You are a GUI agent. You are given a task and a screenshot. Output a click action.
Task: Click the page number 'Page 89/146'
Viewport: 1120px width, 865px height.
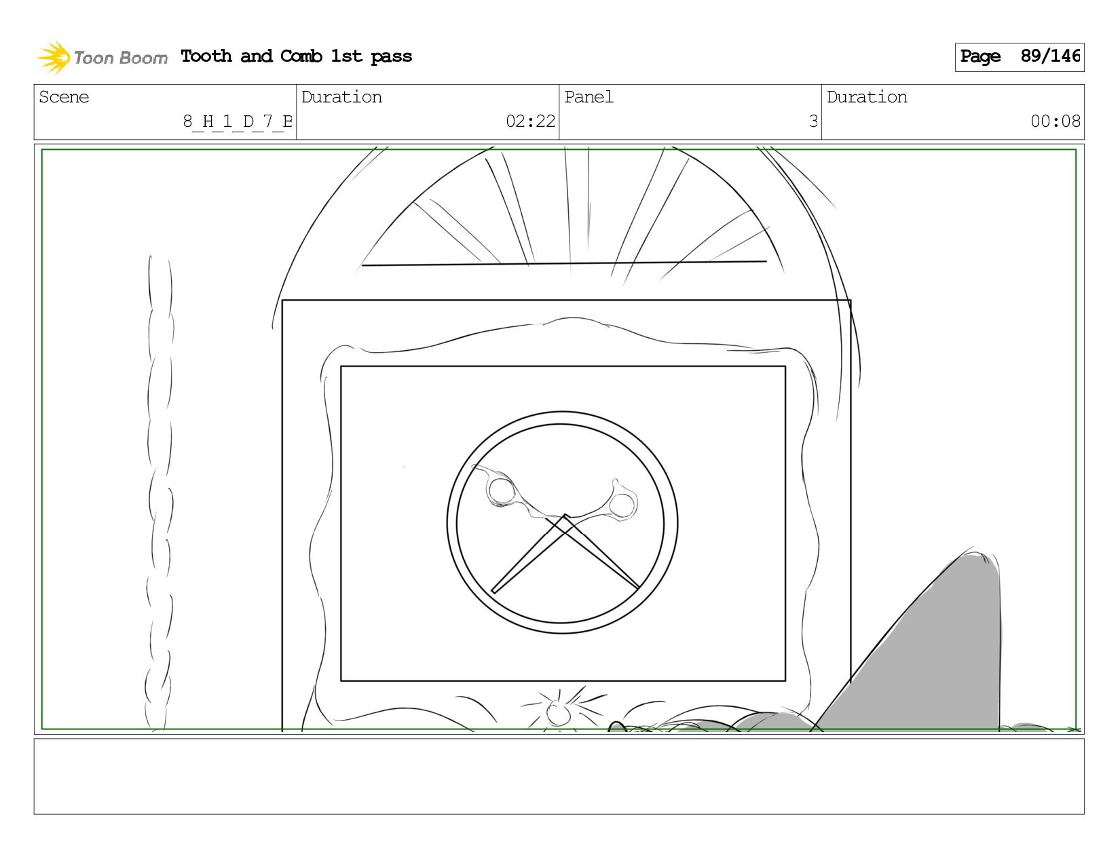1020,57
